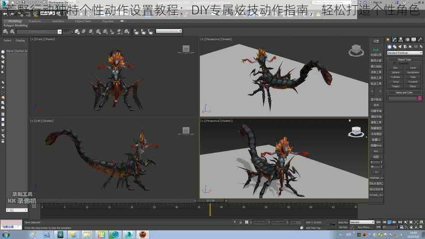Click the GeoSphere primitive button
This screenshot has height=239, width=425.
click(x=413, y=72)
